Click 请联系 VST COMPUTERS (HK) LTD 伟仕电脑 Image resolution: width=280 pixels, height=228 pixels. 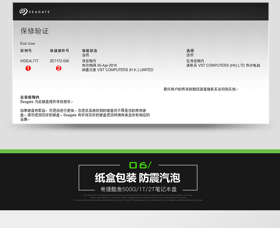coord(223,65)
